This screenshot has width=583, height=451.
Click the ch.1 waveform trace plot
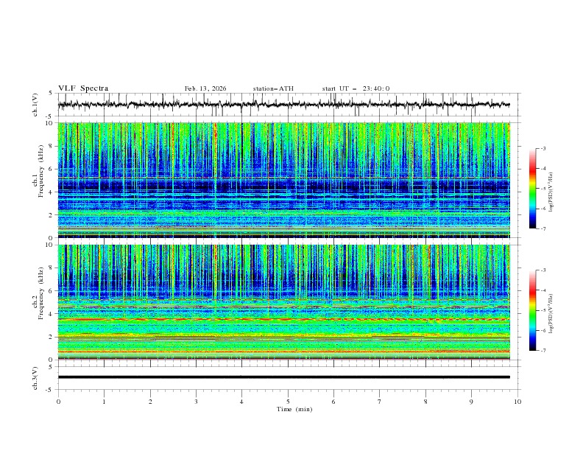click(284, 105)
